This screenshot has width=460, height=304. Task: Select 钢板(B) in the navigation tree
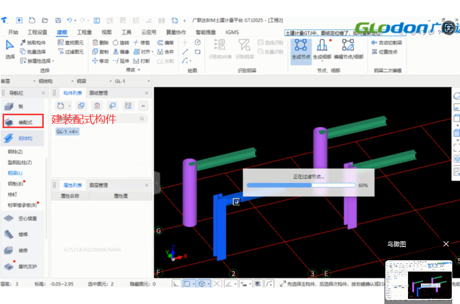coord(15,184)
